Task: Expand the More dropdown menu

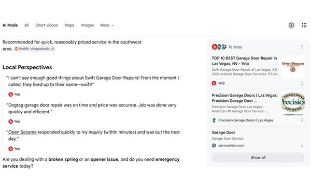Action: (x=107, y=25)
